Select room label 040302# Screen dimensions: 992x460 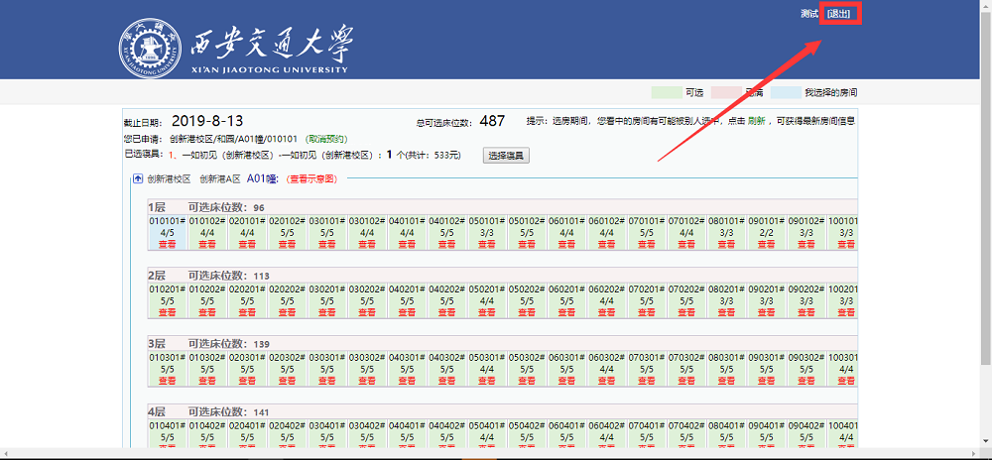coord(446,359)
